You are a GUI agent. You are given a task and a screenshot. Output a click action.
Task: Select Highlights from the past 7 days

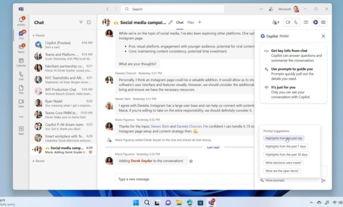pyautogui.click(x=285, y=146)
